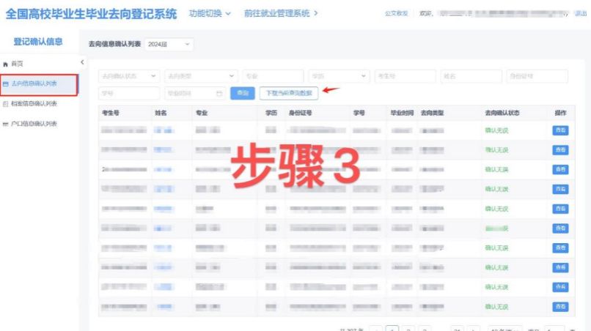Click the 专业 filter input field
The height and width of the screenshot is (331, 591).
[x=273, y=76]
